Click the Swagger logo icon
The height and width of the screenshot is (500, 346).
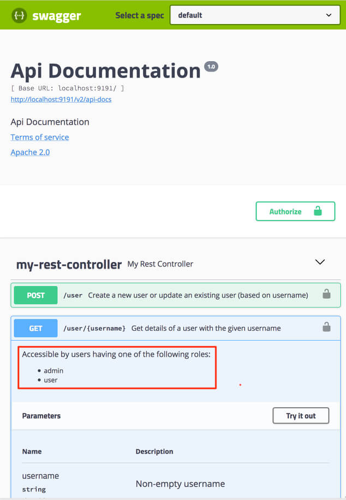click(19, 15)
